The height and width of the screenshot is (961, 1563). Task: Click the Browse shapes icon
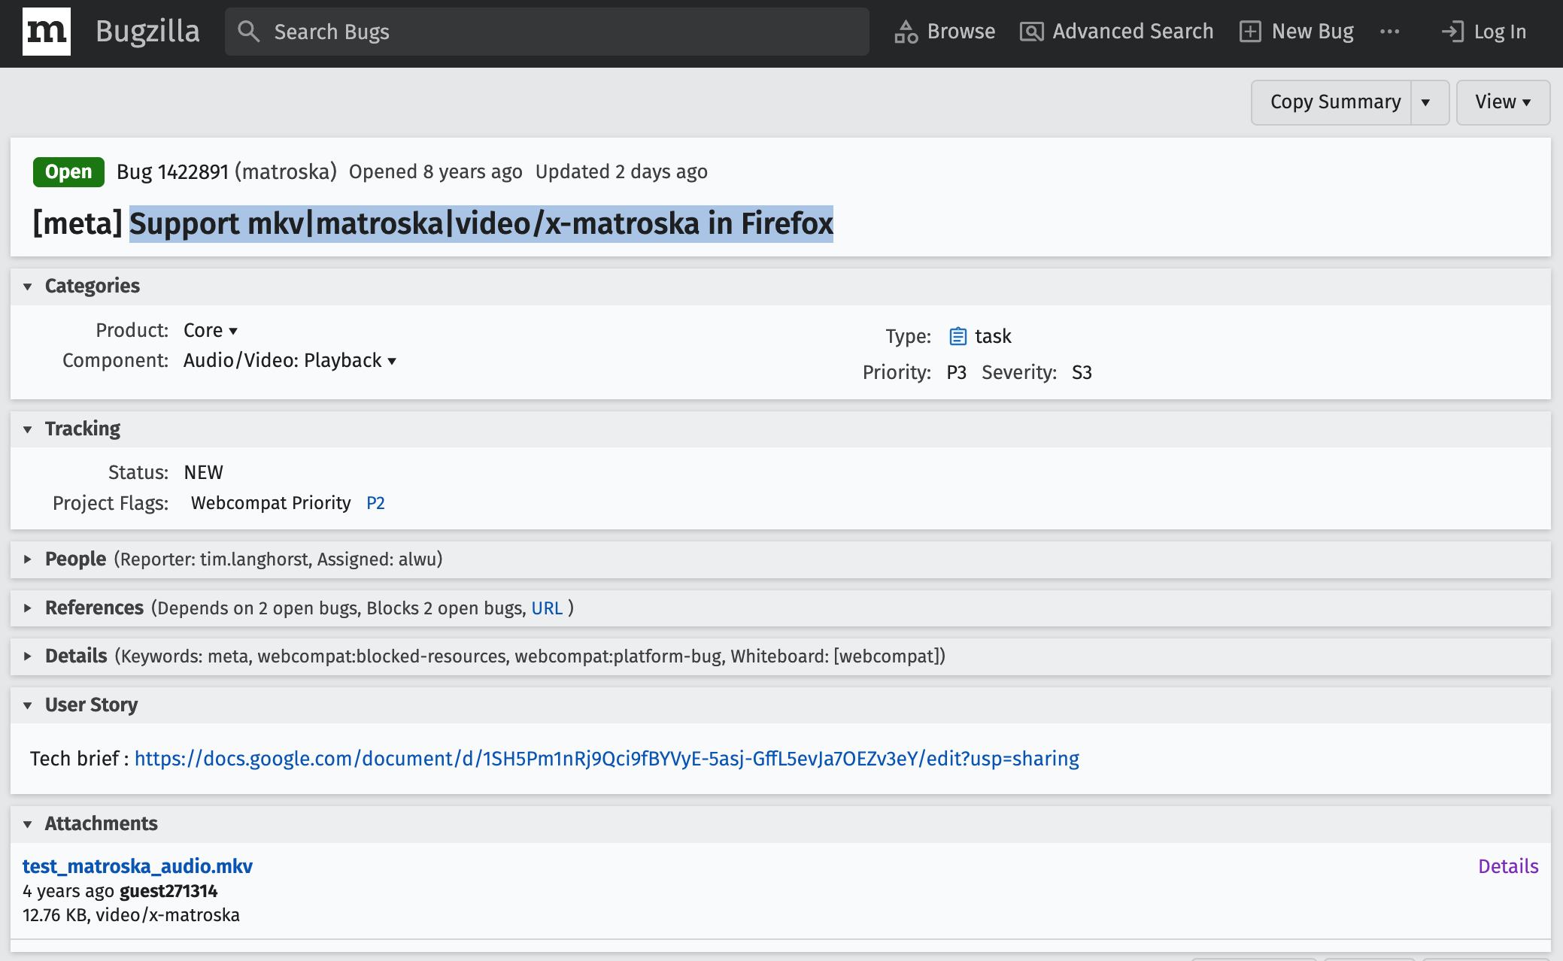point(906,32)
